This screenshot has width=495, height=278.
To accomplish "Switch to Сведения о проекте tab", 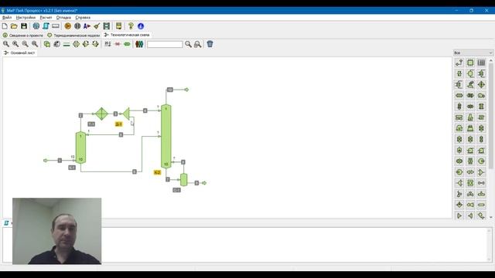I will pos(22,36).
